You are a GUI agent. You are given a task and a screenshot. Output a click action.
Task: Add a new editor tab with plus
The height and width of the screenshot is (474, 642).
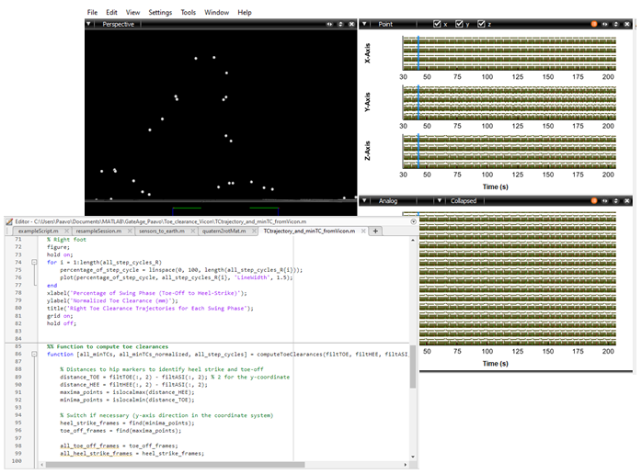(x=375, y=231)
